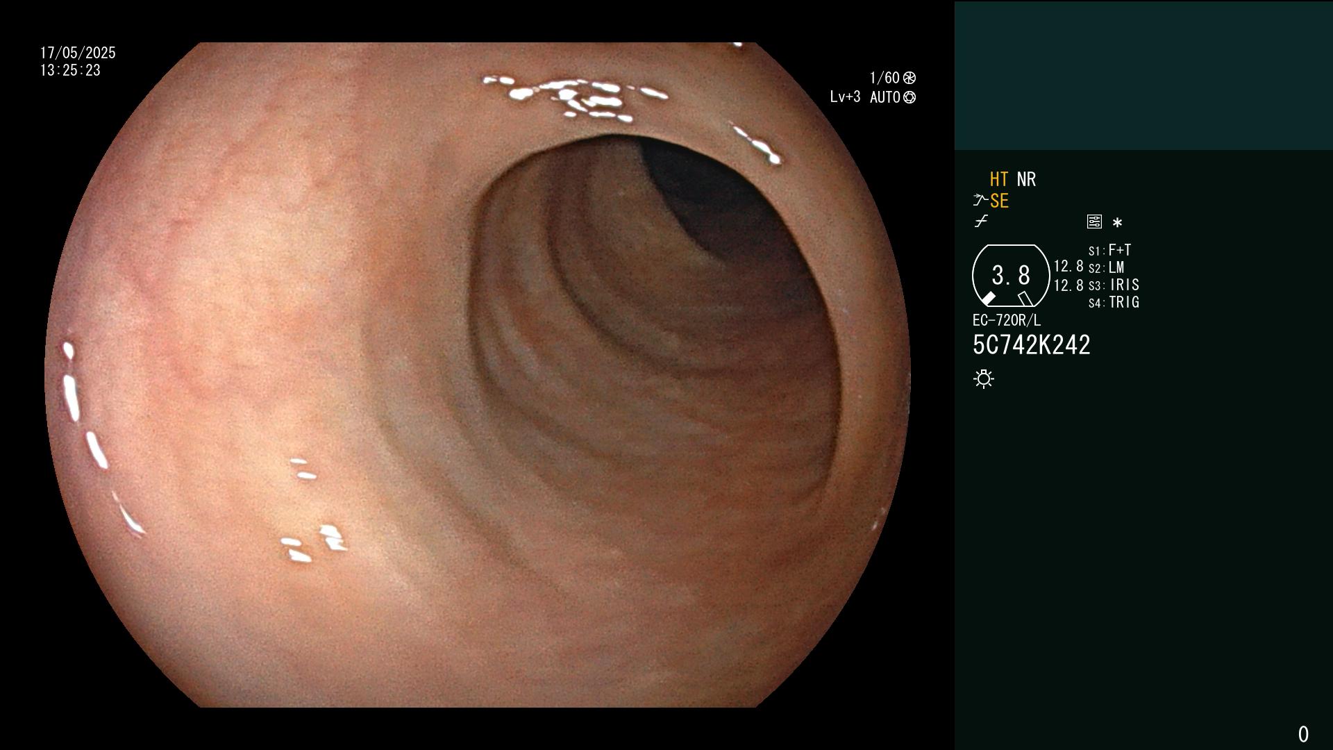Click the S3: IRIS switch assignment
Image resolution: width=1333 pixels, height=750 pixels.
tap(1114, 285)
